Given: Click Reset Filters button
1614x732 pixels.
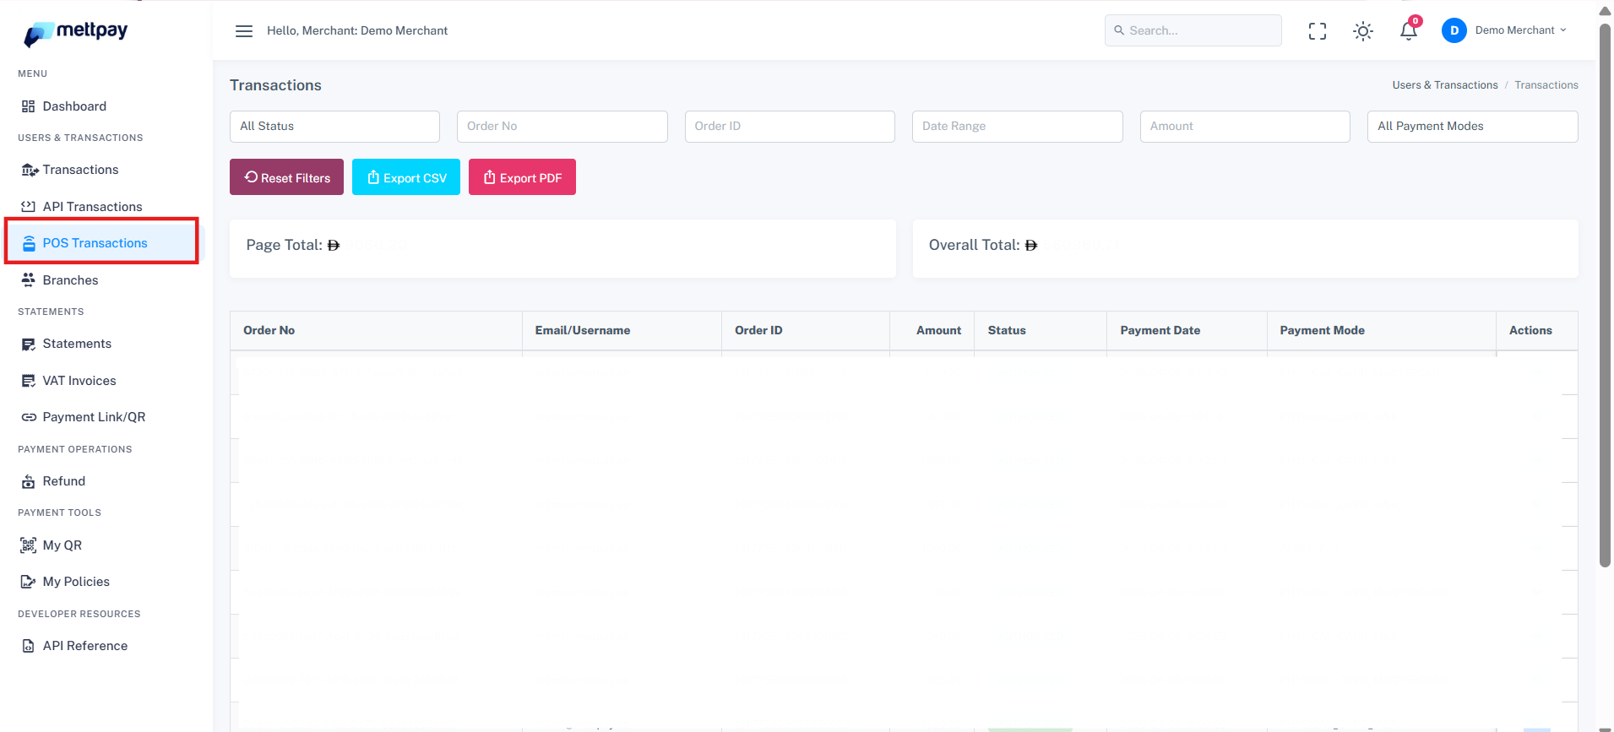Looking at the screenshot, I should click(286, 177).
